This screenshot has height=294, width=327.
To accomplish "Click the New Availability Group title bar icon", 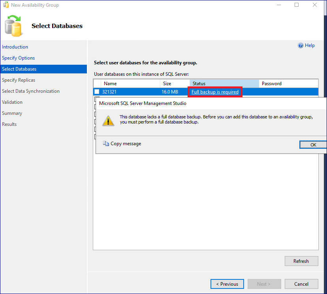I will click(6, 5).
